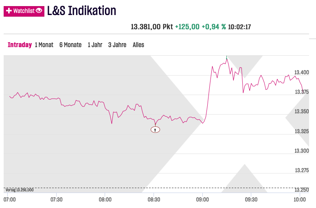316x208 pixels.
Task: Click the eye icon on Watchlist button
Action: [x=39, y=11]
